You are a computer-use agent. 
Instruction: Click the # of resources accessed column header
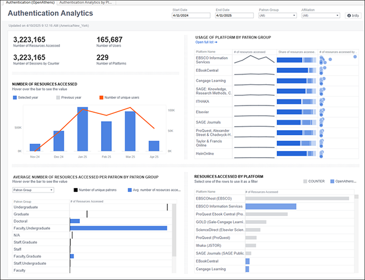[x=249, y=52]
